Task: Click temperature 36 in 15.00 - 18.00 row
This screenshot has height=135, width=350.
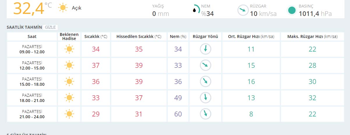Action: [x=96, y=82]
